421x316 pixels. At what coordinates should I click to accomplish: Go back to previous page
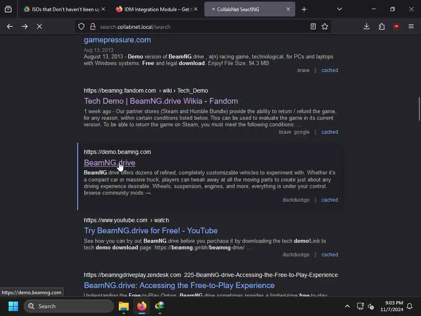tap(10, 27)
